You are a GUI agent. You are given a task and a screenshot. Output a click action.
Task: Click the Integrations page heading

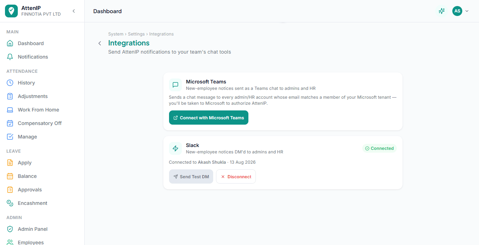point(129,43)
